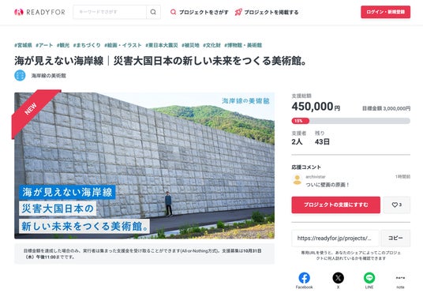Share via the Facebook icon
The image size is (423, 297).
[x=305, y=278]
